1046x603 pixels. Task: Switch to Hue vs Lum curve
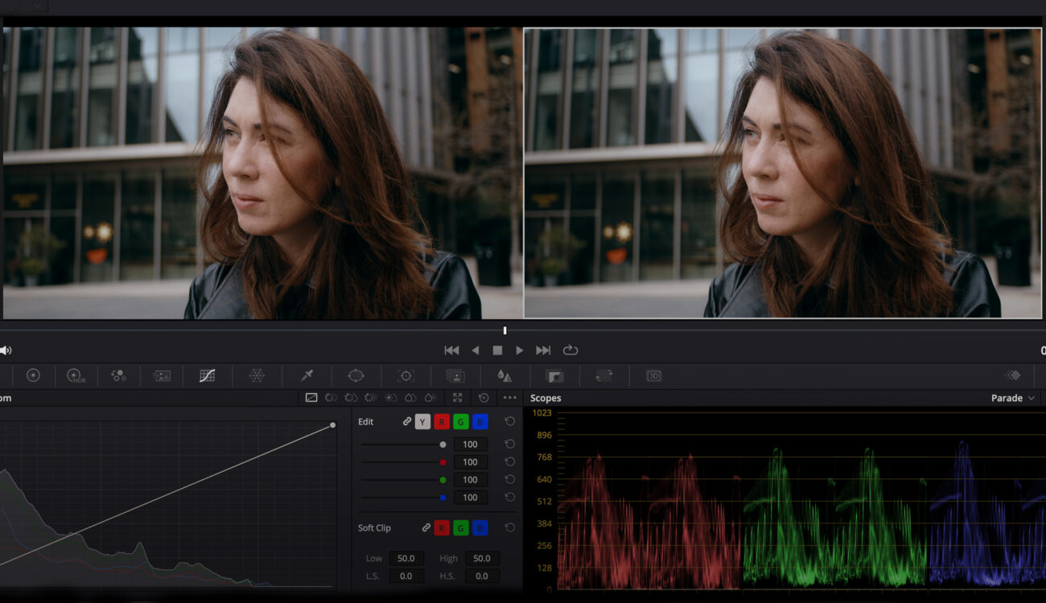pos(370,397)
